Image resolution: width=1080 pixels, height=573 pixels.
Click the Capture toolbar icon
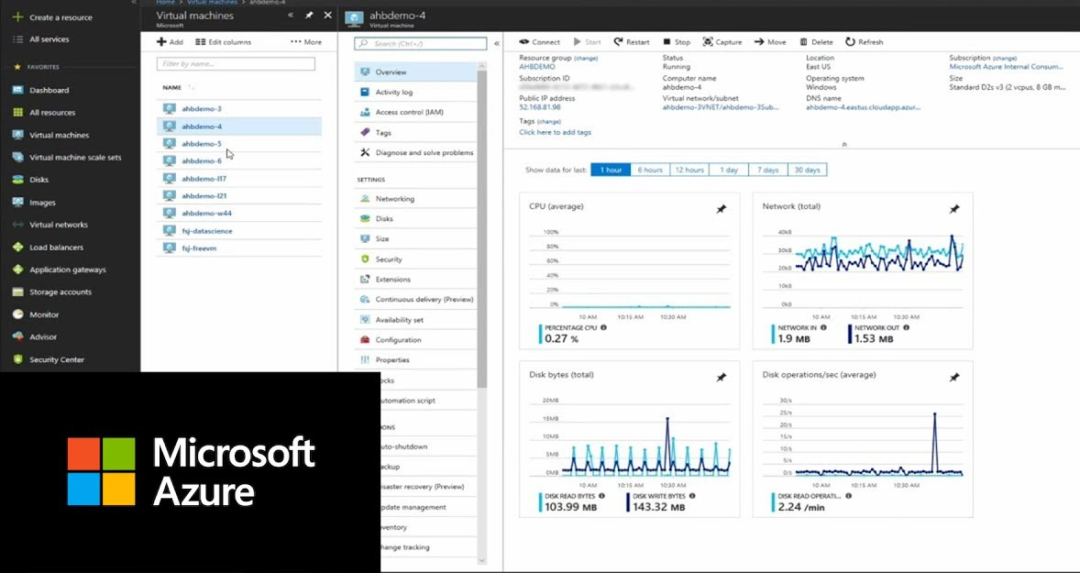tap(709, 42)
